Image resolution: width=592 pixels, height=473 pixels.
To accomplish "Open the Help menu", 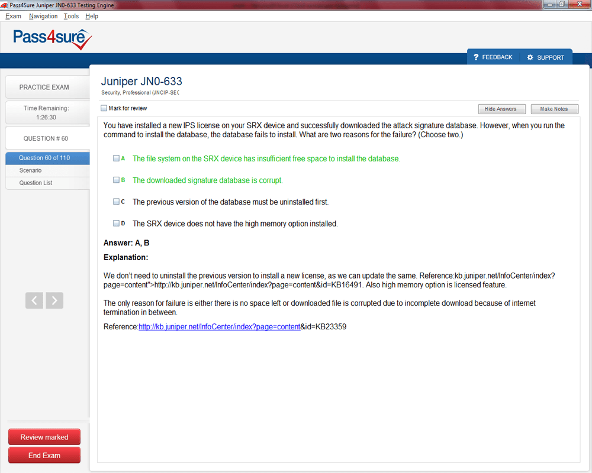I will [x=92, y=16].
